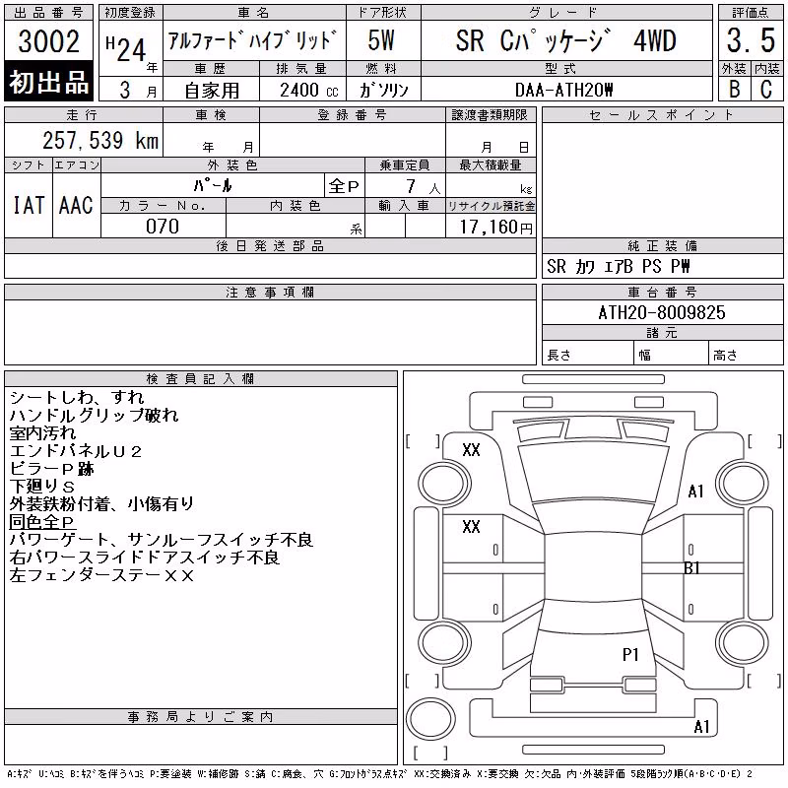The height and width of the screenshot is (788, 788).
Task: Click the spare tire circle icon
Action: point(430,719)
